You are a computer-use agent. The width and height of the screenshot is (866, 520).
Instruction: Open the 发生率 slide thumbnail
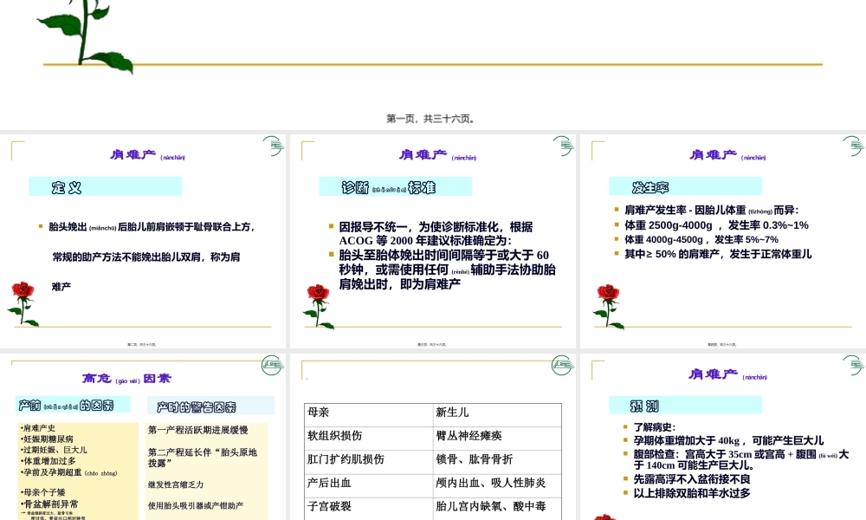coord(723,241)
